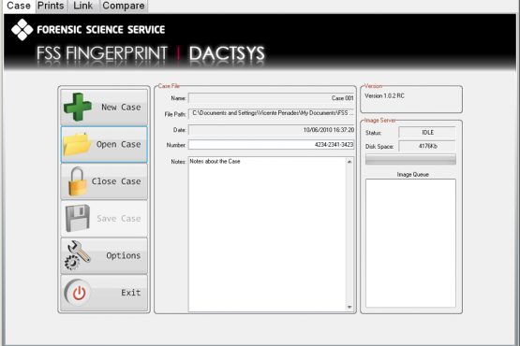Click the wrench and gears Options icon
This screenshot has height=346, width=520.
point(77,255)
